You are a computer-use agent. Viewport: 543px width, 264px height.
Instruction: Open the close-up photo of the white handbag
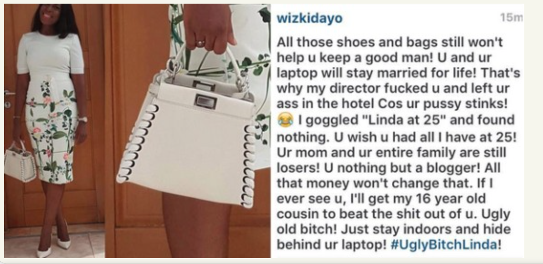click(x=188, y=130)
